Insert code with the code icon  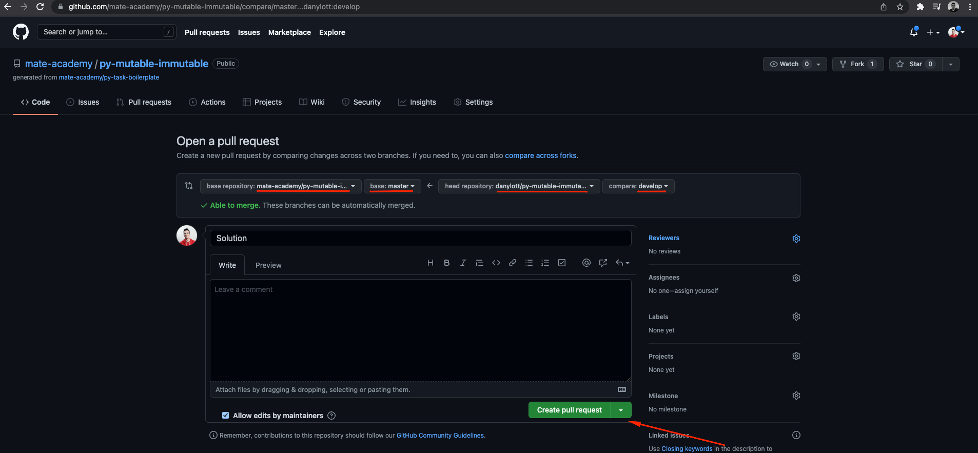pos(496,263)
